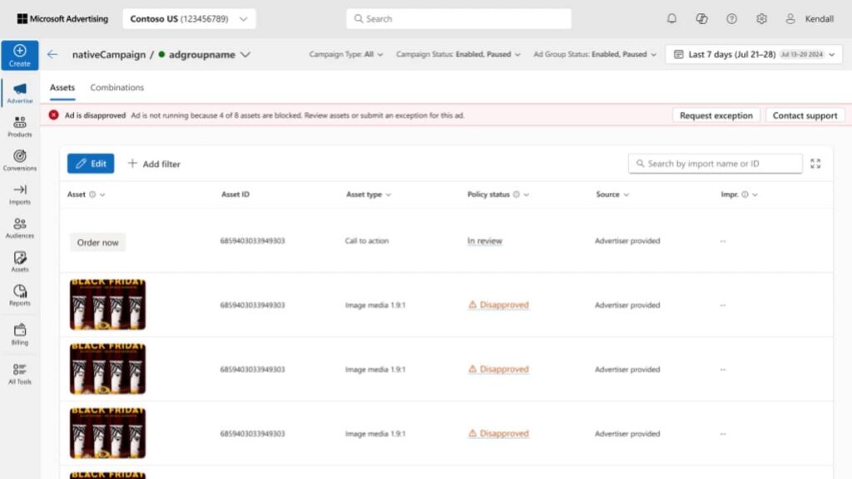This screenshot has width=852, height=479.
Task: Go to Imports in the sidebar
Action: [19, 195]
